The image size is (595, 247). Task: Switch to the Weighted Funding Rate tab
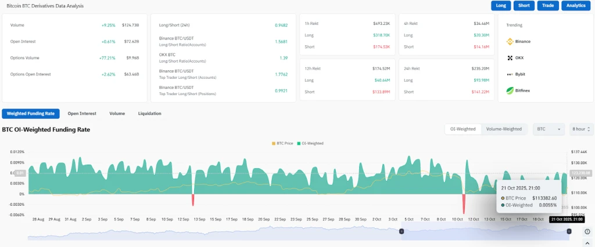coord(31,113)
